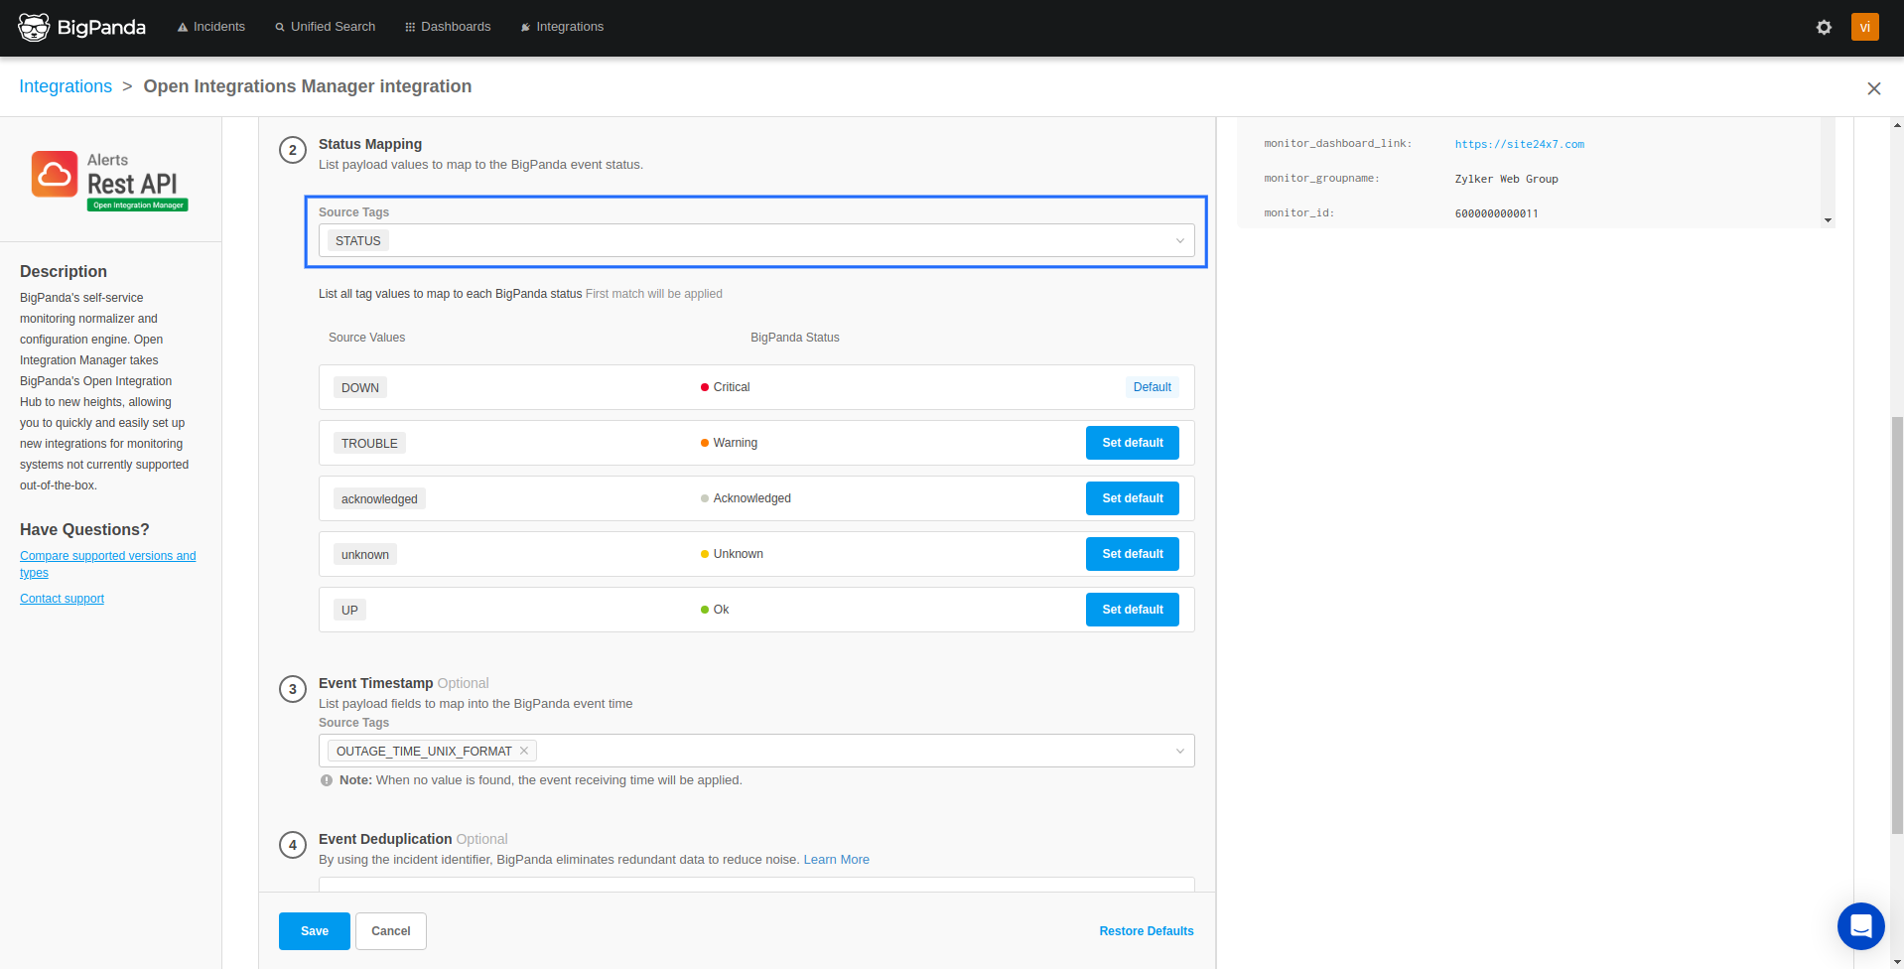Click Restore Defaults link
Screen dimensions: 1904x969
click(x=1146, y=931)
